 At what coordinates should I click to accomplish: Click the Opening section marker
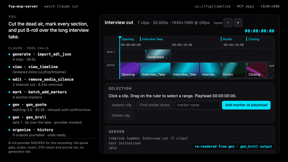[x=127, y=39]
